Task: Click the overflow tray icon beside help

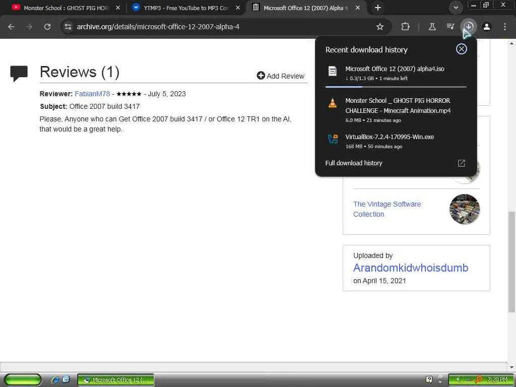Action: [x=440, y=379]
